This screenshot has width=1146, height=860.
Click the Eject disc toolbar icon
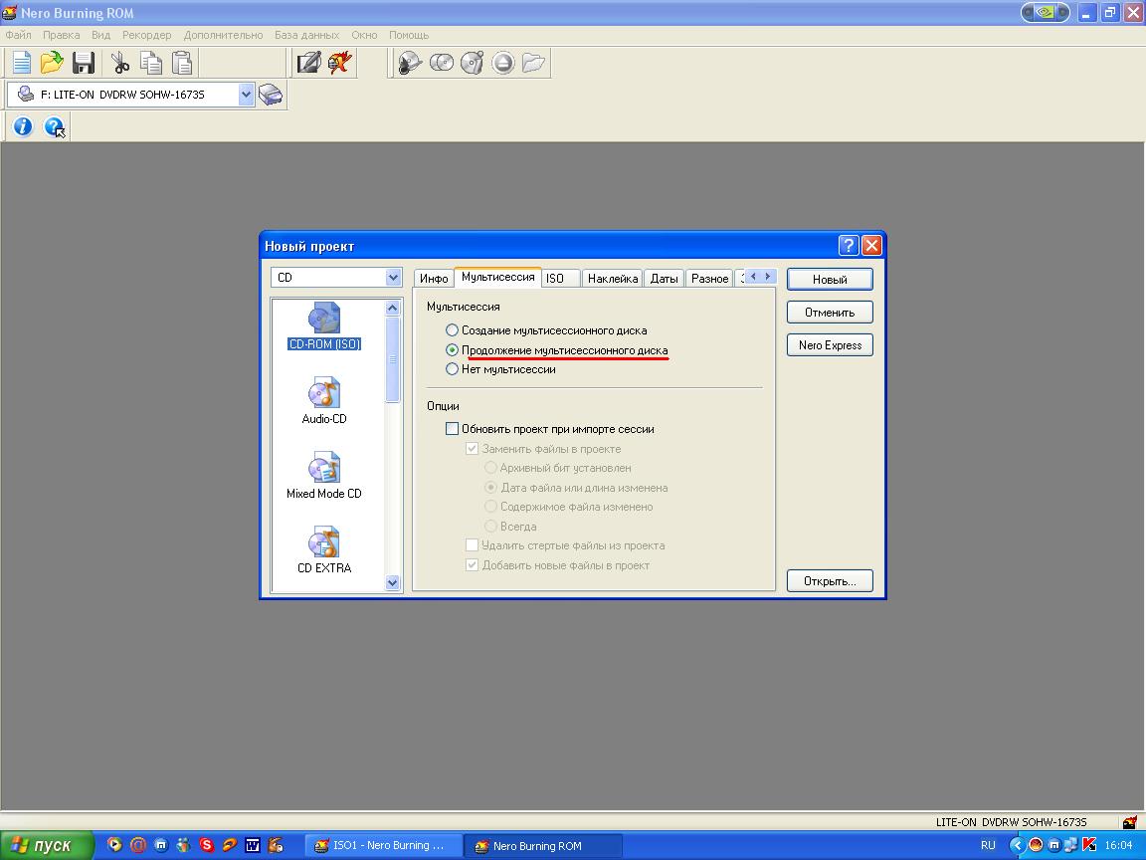502,63
